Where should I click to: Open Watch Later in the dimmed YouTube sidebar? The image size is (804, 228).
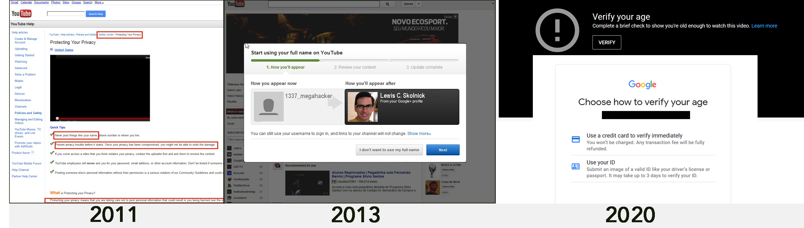234,90
